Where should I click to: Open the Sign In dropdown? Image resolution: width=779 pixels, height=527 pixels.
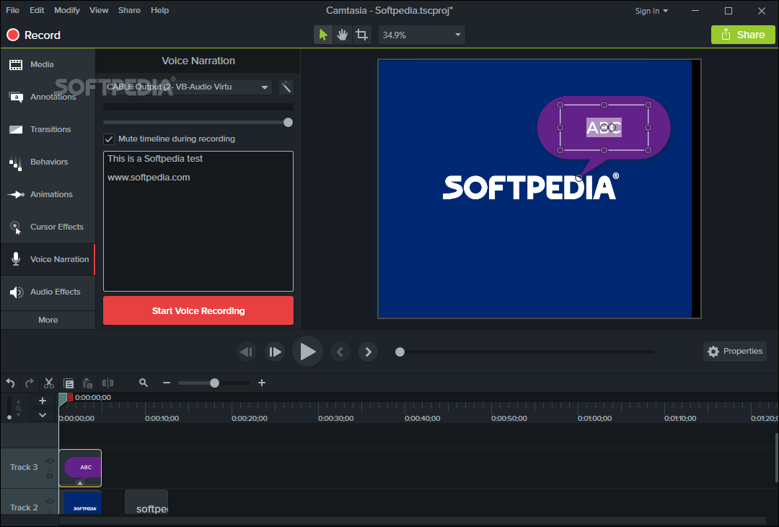[x=651, y=11]
